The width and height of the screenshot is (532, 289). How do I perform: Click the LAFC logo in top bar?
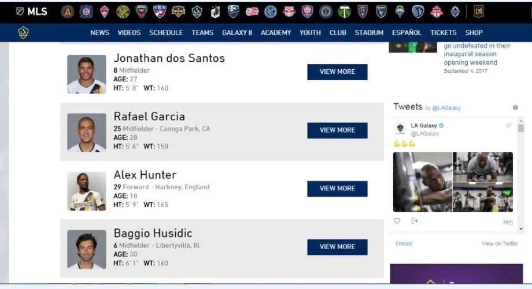(478, 12)
